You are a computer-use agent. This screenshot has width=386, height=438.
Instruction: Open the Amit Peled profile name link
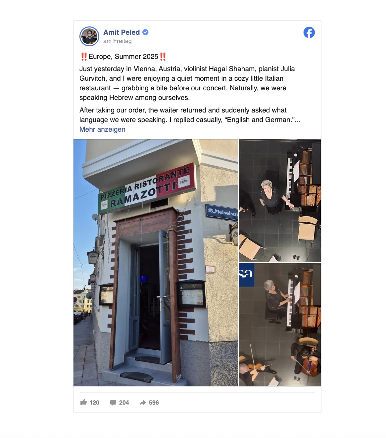121,32
